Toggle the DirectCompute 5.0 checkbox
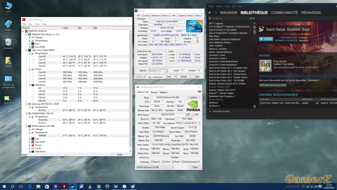This screenshot has height=190, width=337. coord(182,162)
